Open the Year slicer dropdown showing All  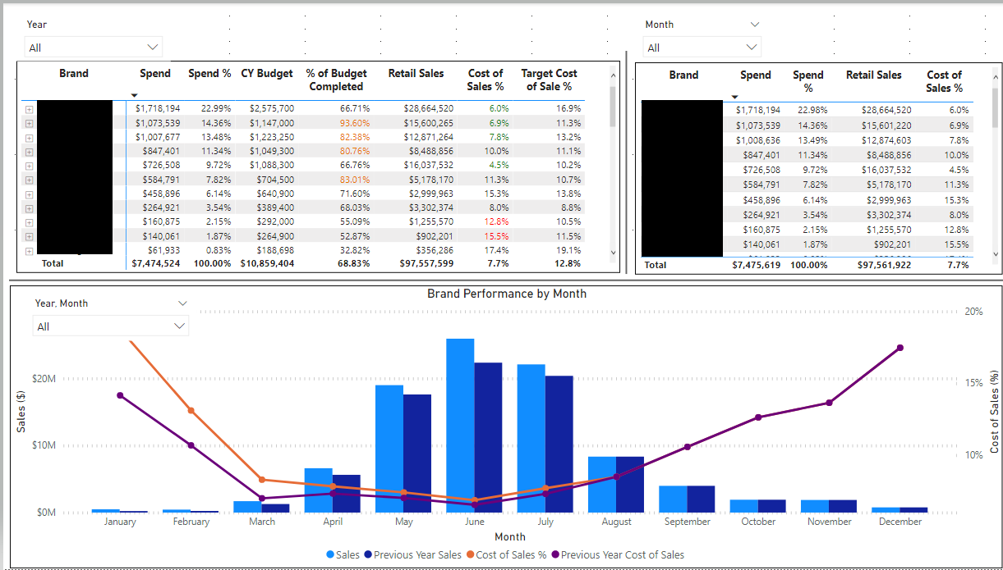click(94, 48)
